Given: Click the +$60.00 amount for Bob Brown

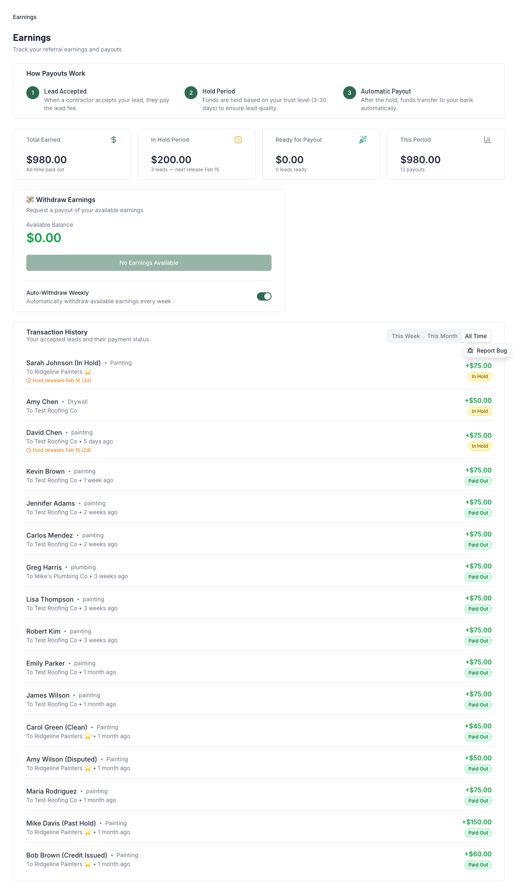Looking at the screenshot, I should (478, 854).
